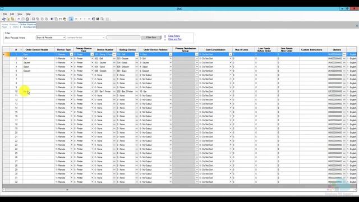Open ellipsis button for Backup Device 202 - Bar 2 Printer
The image size is (359, 202).
(x=137, y=91)
